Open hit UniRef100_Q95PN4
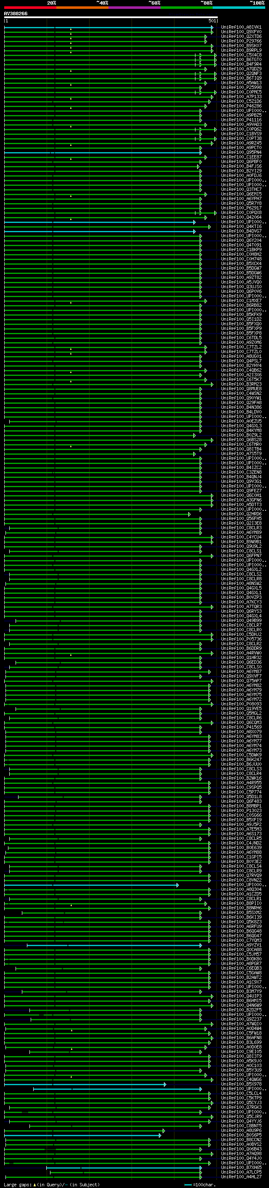This screenshot has width=269, height=1188. [241, 153]
